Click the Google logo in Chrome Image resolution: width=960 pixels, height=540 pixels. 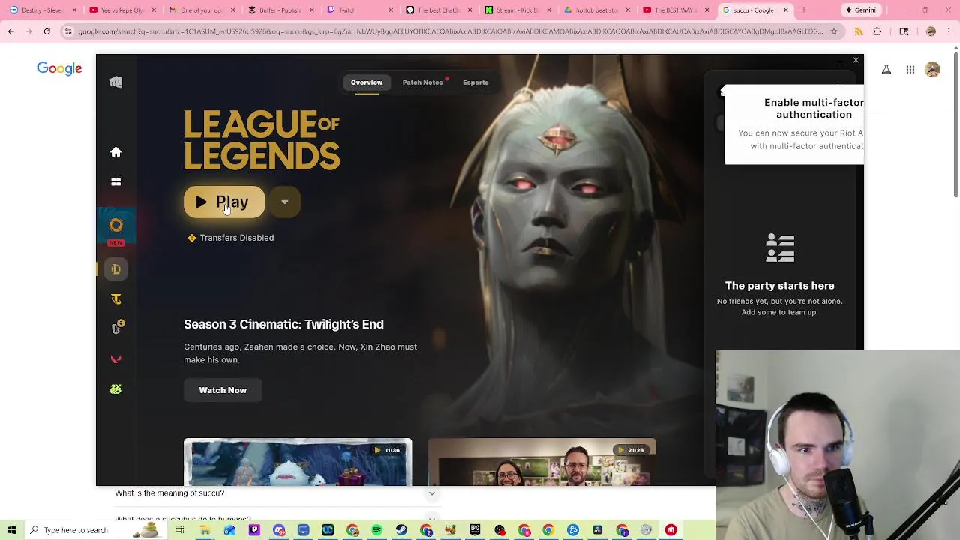click(x=59, y=69)
